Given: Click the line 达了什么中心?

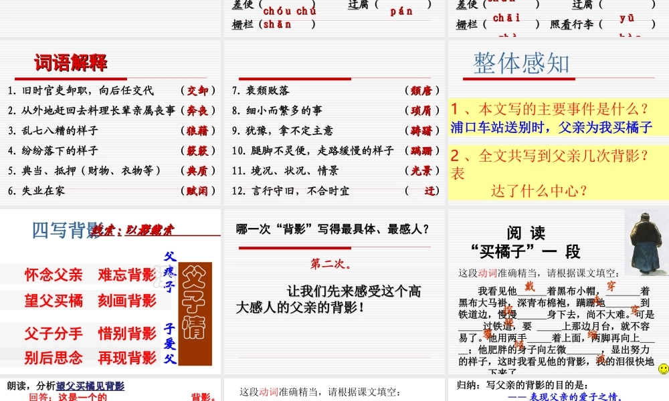Looking at the screenshot, I should coord(539,190).
